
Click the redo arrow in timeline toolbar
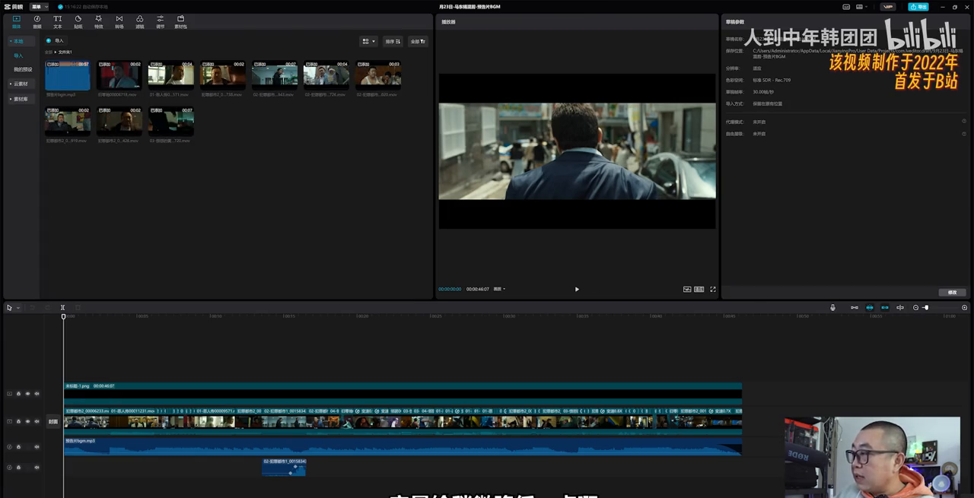click(x=47, y=308)
